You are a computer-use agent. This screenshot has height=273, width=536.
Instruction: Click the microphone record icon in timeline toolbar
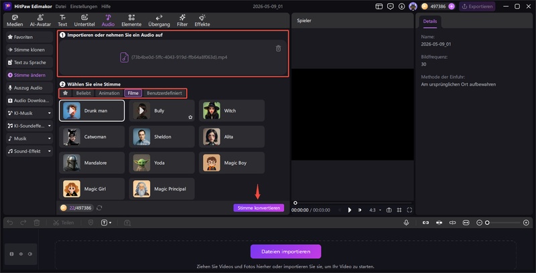point(406,223)
